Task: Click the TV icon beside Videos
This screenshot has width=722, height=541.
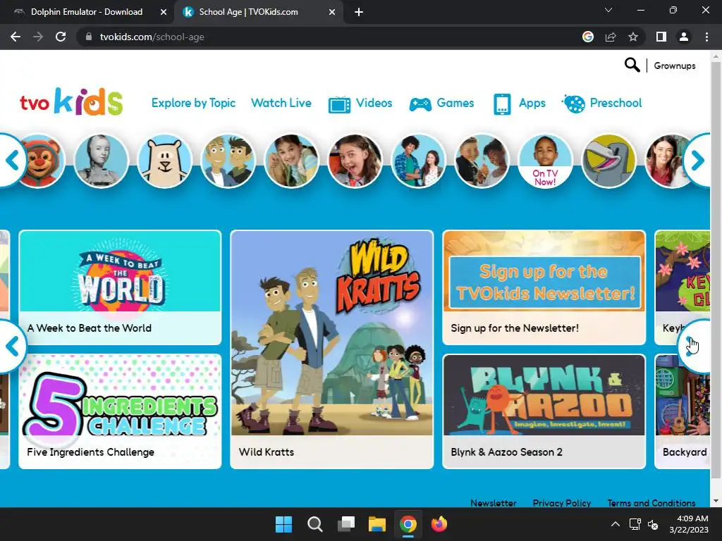Action: coord(339,104)
